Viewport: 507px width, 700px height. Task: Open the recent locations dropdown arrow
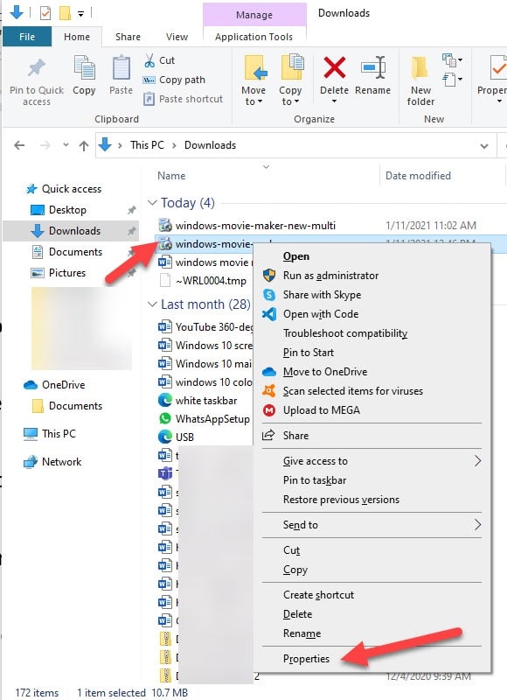(66, 144)
